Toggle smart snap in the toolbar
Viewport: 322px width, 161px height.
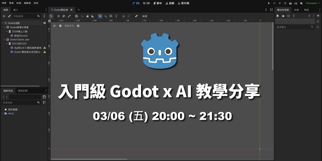point(106,16)
